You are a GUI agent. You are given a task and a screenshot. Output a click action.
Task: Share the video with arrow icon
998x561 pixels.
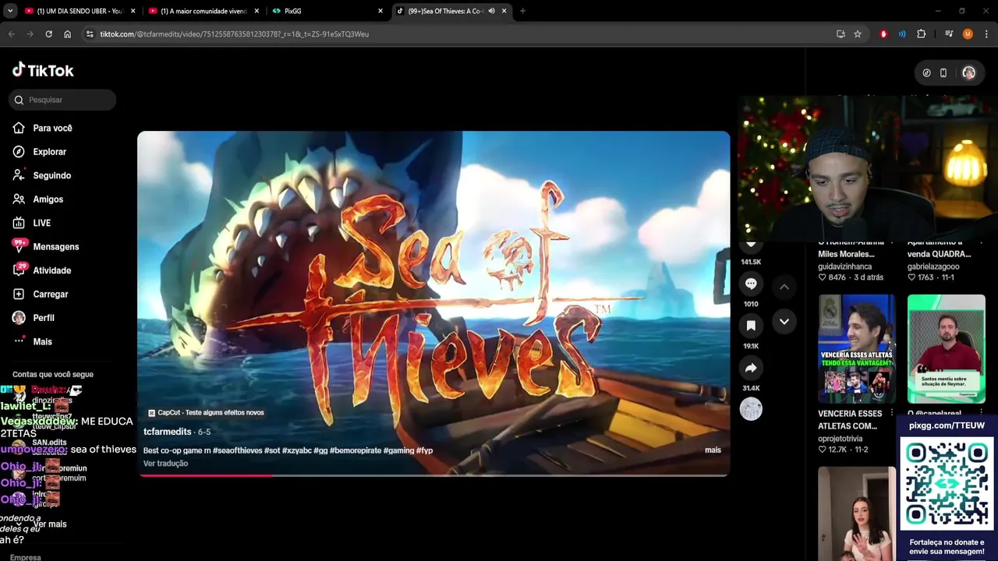(x=751, y=368)
